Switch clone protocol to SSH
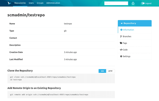This screenshot has height=101, width=159. (x=102, y=71)
